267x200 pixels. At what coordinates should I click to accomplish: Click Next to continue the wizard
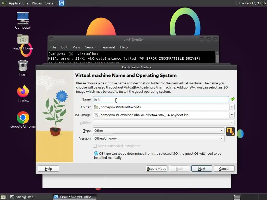point(202,168)
